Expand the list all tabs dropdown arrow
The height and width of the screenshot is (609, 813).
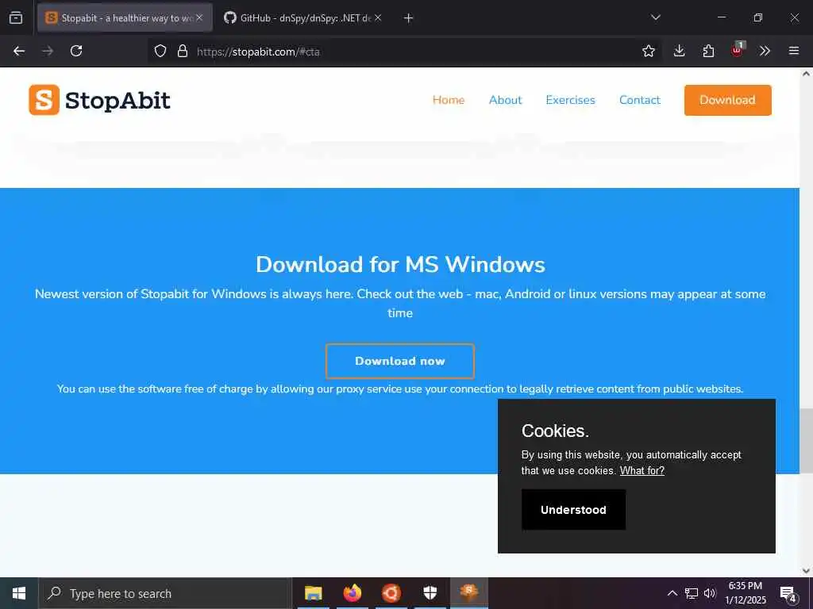pyautogui.click(x=656, y=17)
